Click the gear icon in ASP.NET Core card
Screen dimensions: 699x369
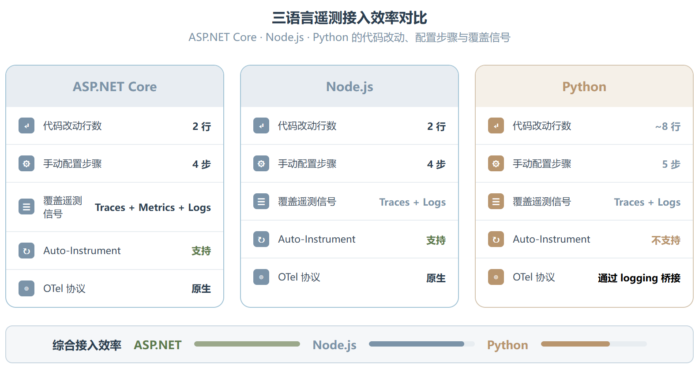(x=26, y=163)
